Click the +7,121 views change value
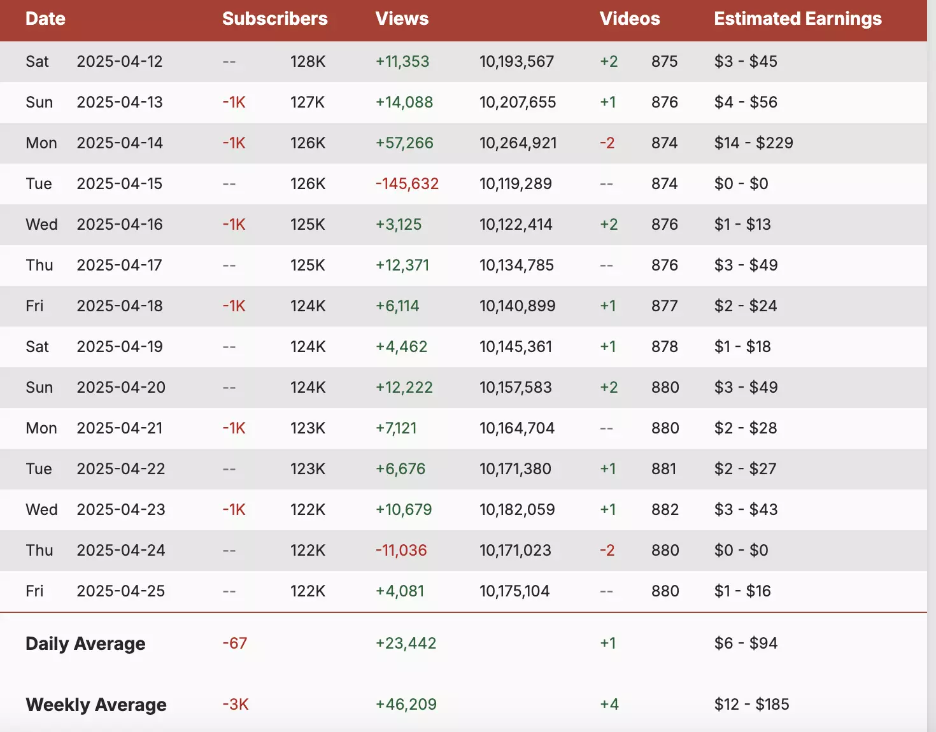Screen dimensions: 936x732 pyautogui.click(x=396, y=428)
